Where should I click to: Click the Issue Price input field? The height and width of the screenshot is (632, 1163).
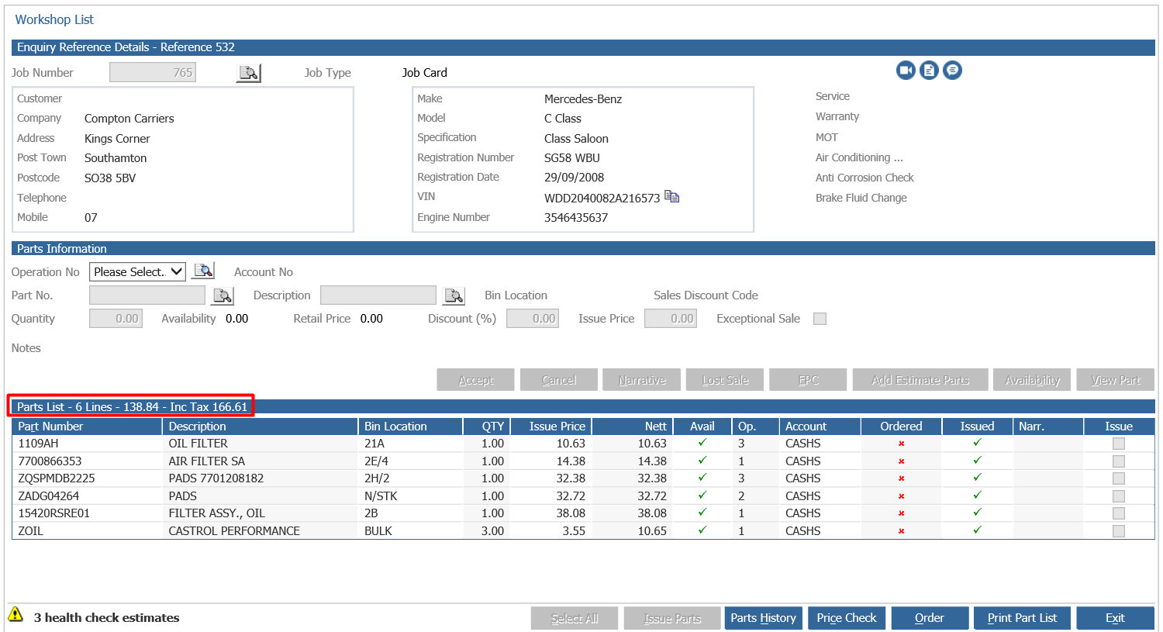(x=671, y=319)
